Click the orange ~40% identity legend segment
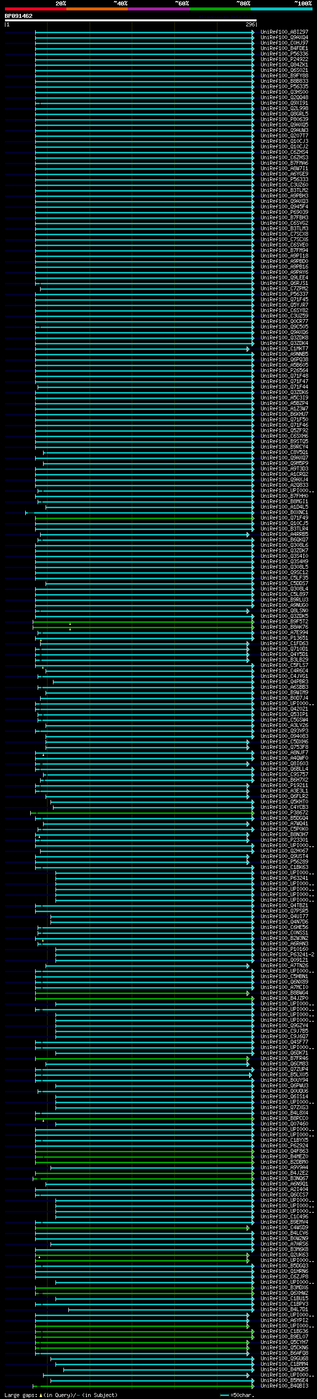The image size is (317, 1399). 97,9
